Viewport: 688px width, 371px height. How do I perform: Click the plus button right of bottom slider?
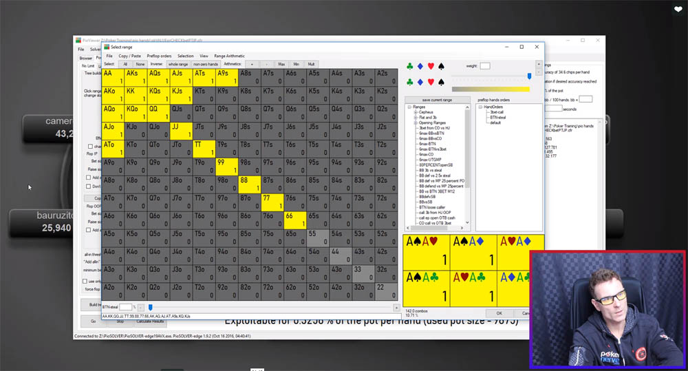396,308
